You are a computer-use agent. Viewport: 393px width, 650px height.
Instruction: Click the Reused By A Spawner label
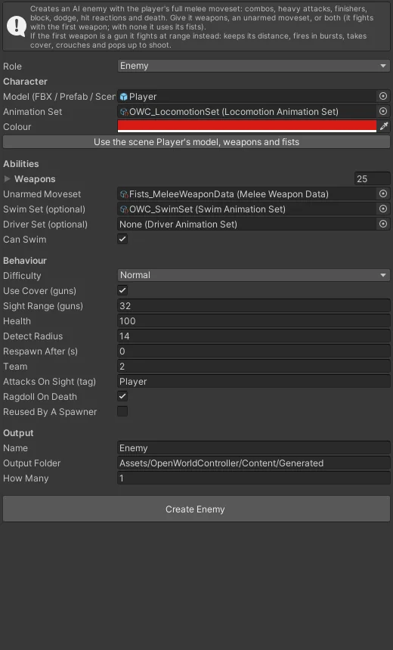(50, 412)
